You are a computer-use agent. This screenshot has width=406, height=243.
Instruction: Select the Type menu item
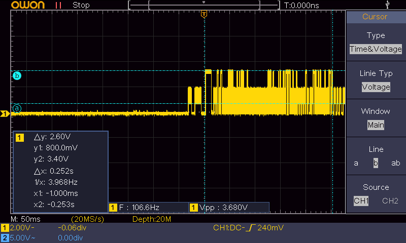[376, 35]
